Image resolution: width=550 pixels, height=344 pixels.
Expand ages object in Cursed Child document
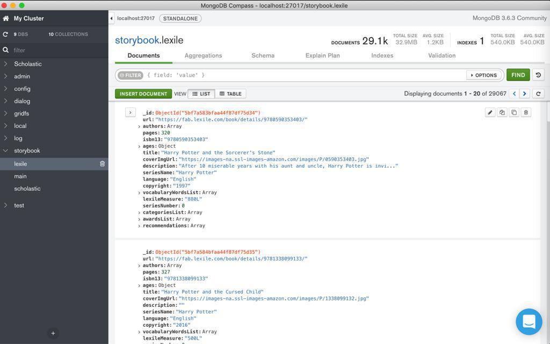[x=139, y=286]
